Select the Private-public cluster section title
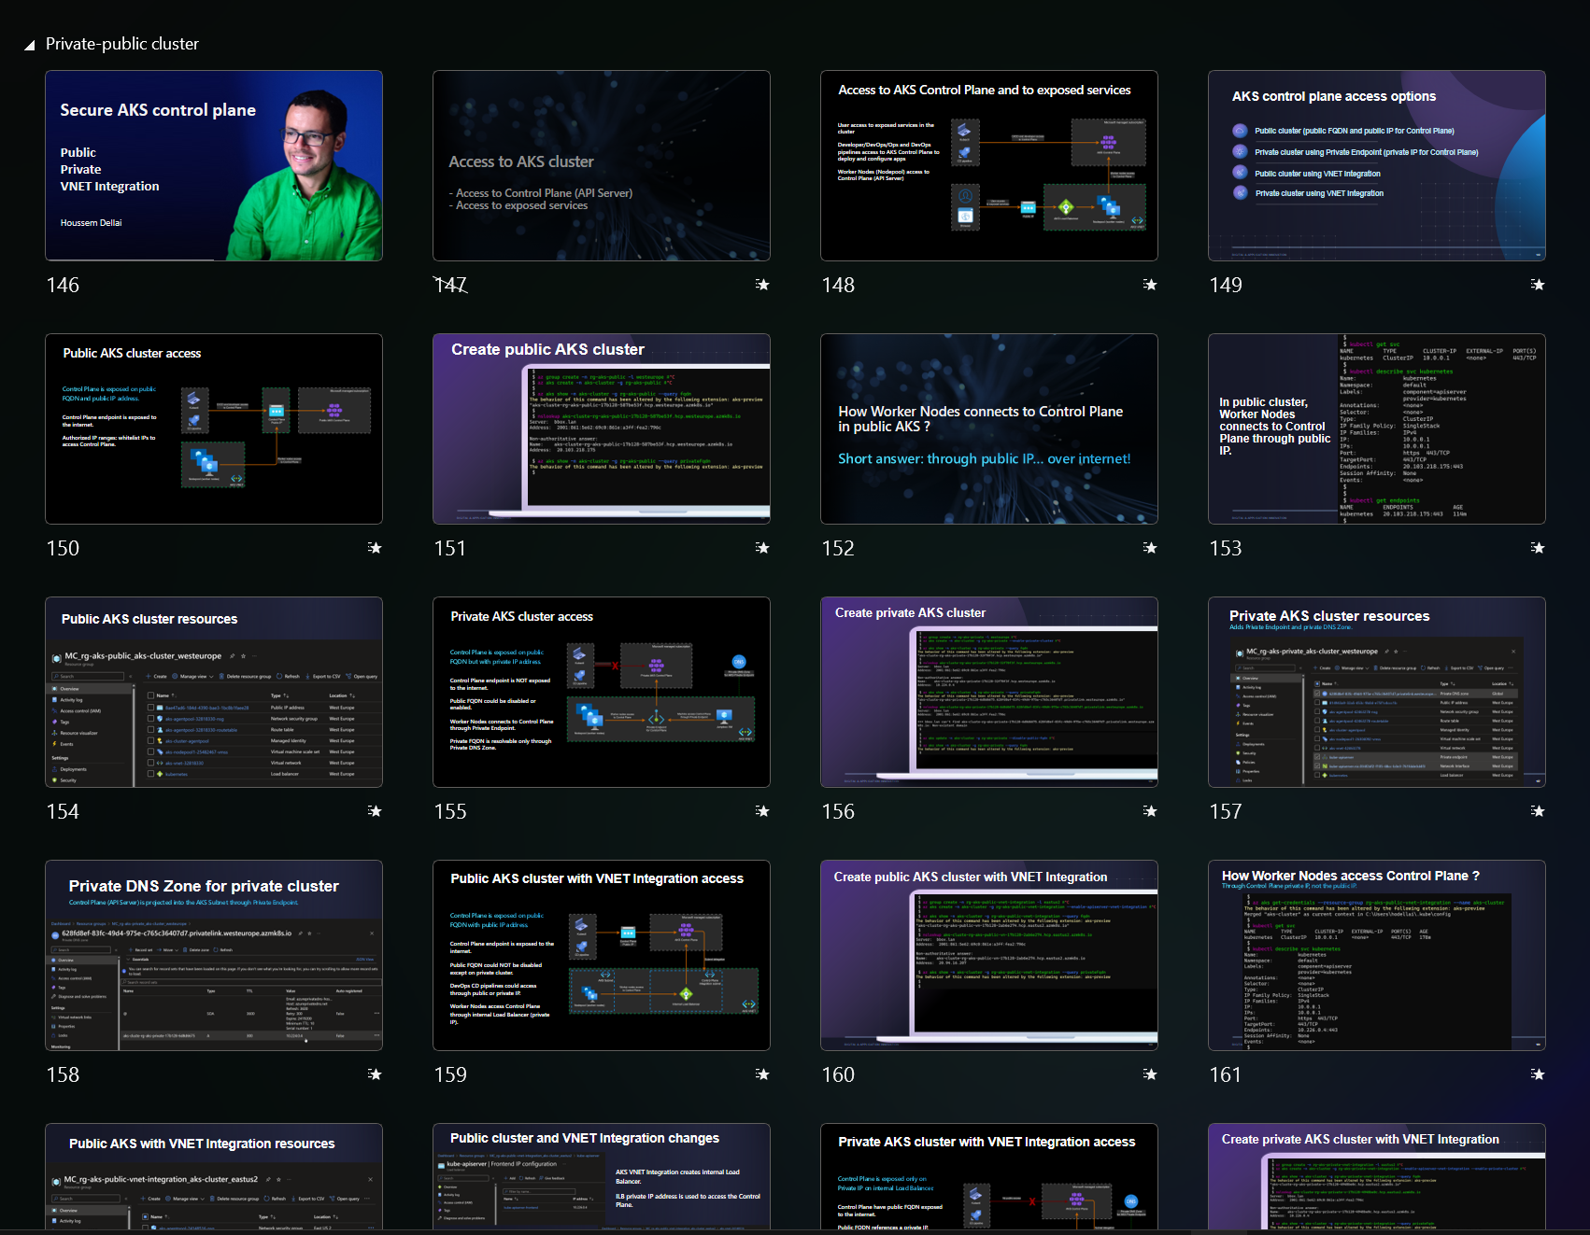This screenshot has width=1590, height=1235. [x=121, y=44]
